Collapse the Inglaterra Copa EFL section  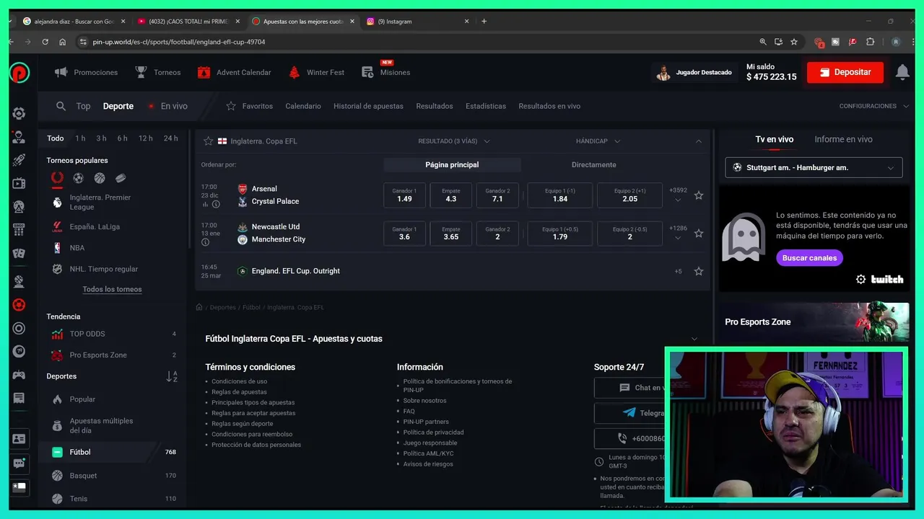[x=698, y=141]
